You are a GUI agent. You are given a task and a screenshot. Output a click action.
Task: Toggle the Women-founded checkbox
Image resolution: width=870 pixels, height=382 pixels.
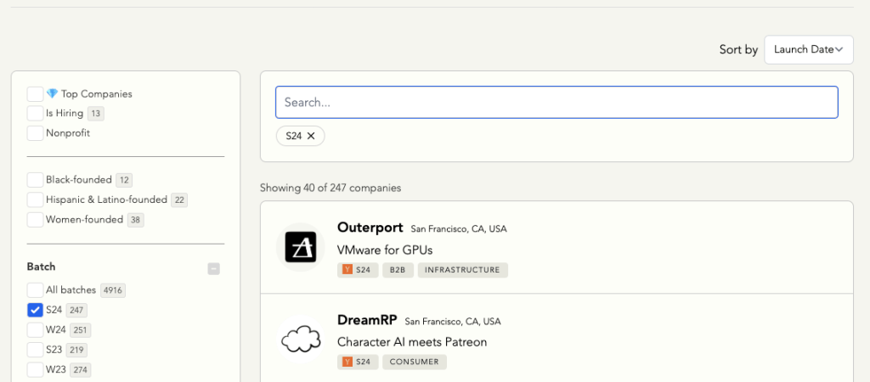35,220
